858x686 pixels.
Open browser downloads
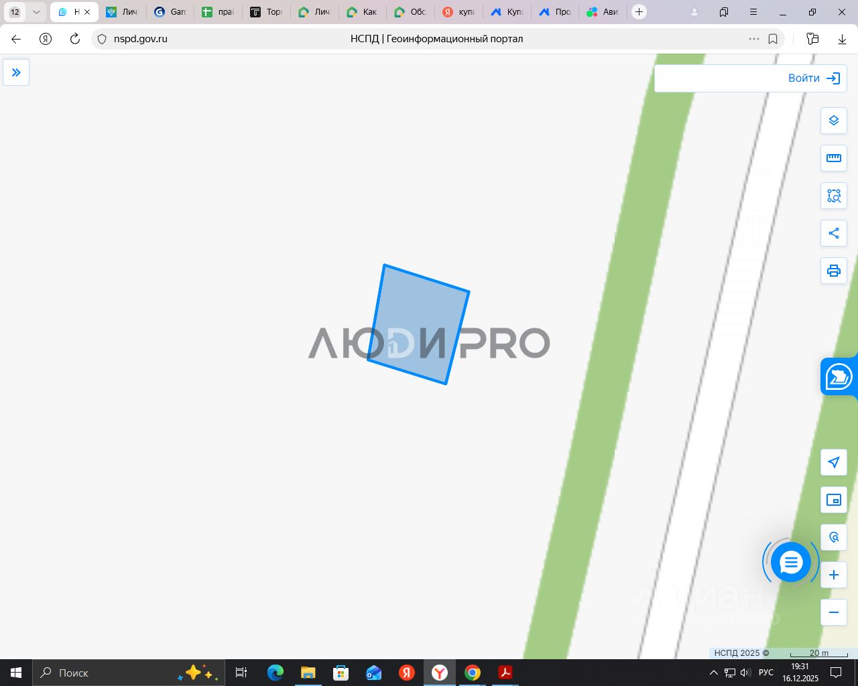[x=842, y=39]
